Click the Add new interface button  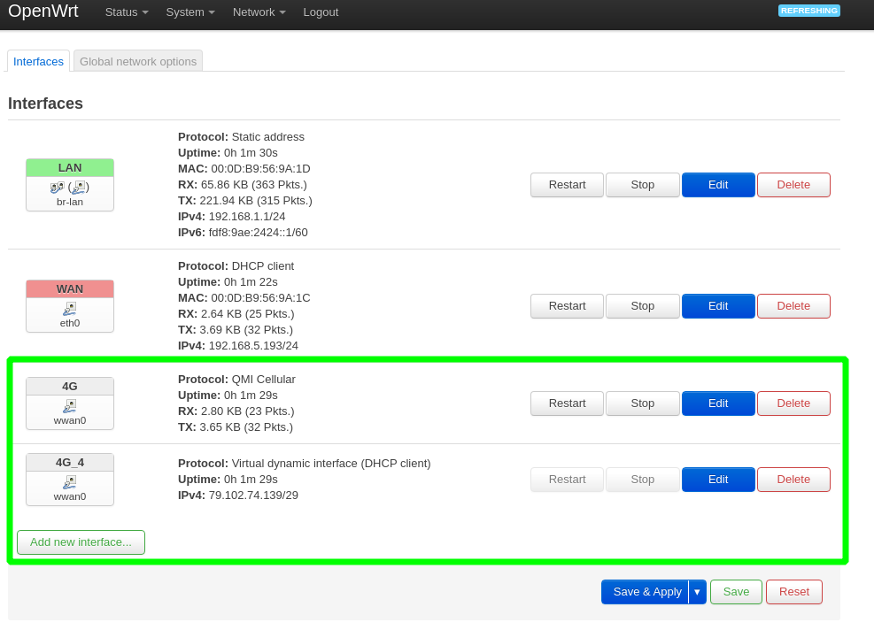click(81, 542)
